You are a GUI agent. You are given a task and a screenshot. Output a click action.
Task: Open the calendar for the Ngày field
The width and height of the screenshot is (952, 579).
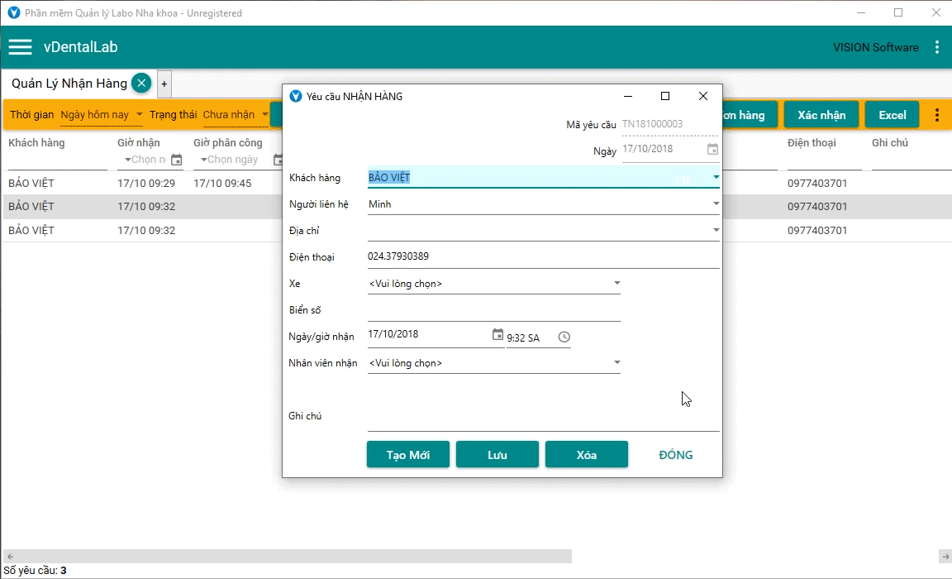(713, 149)
